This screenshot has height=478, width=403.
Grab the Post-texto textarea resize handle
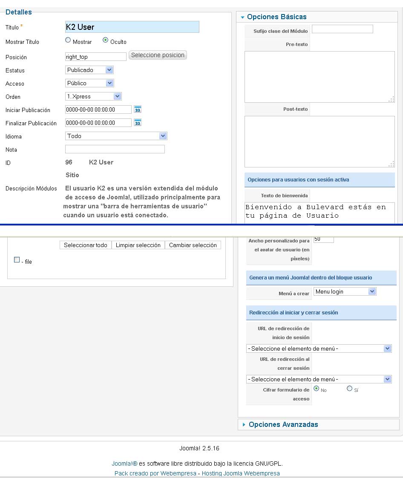coord(391,164)
